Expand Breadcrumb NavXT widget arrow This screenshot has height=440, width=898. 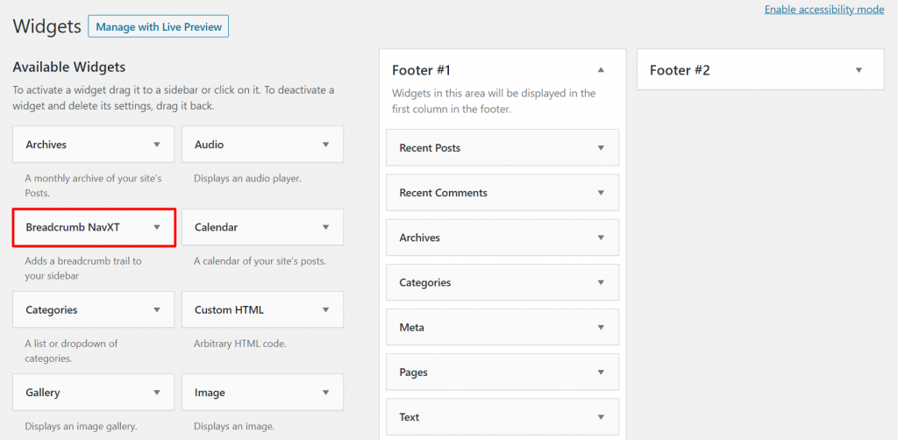point(157,227)
